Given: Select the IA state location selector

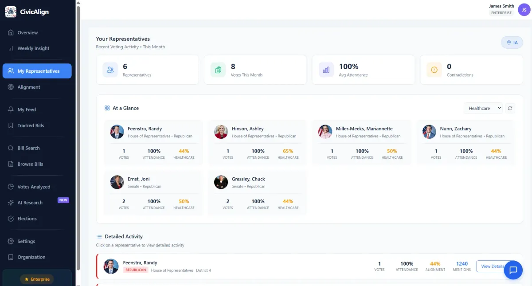Looking at the screenshot, I should (x=512, y=43).
